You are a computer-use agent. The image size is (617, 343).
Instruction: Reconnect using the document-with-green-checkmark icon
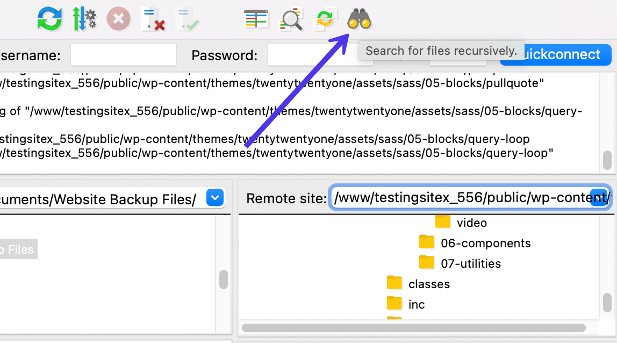coord(187,19)
